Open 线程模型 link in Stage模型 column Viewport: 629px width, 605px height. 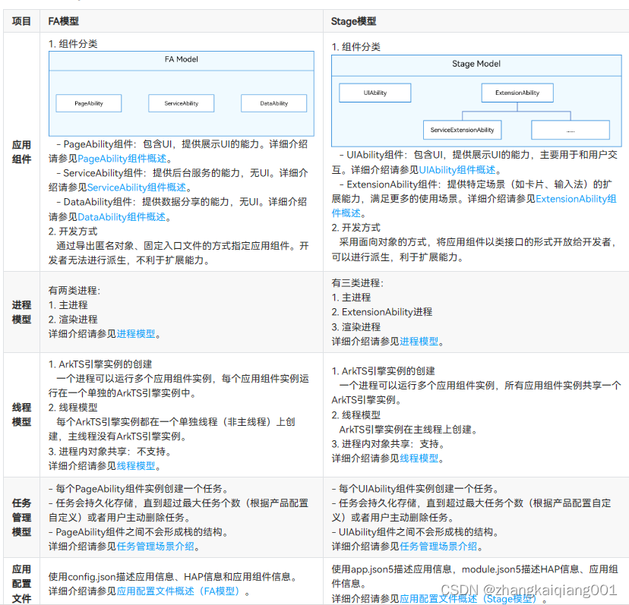(419, 458)
